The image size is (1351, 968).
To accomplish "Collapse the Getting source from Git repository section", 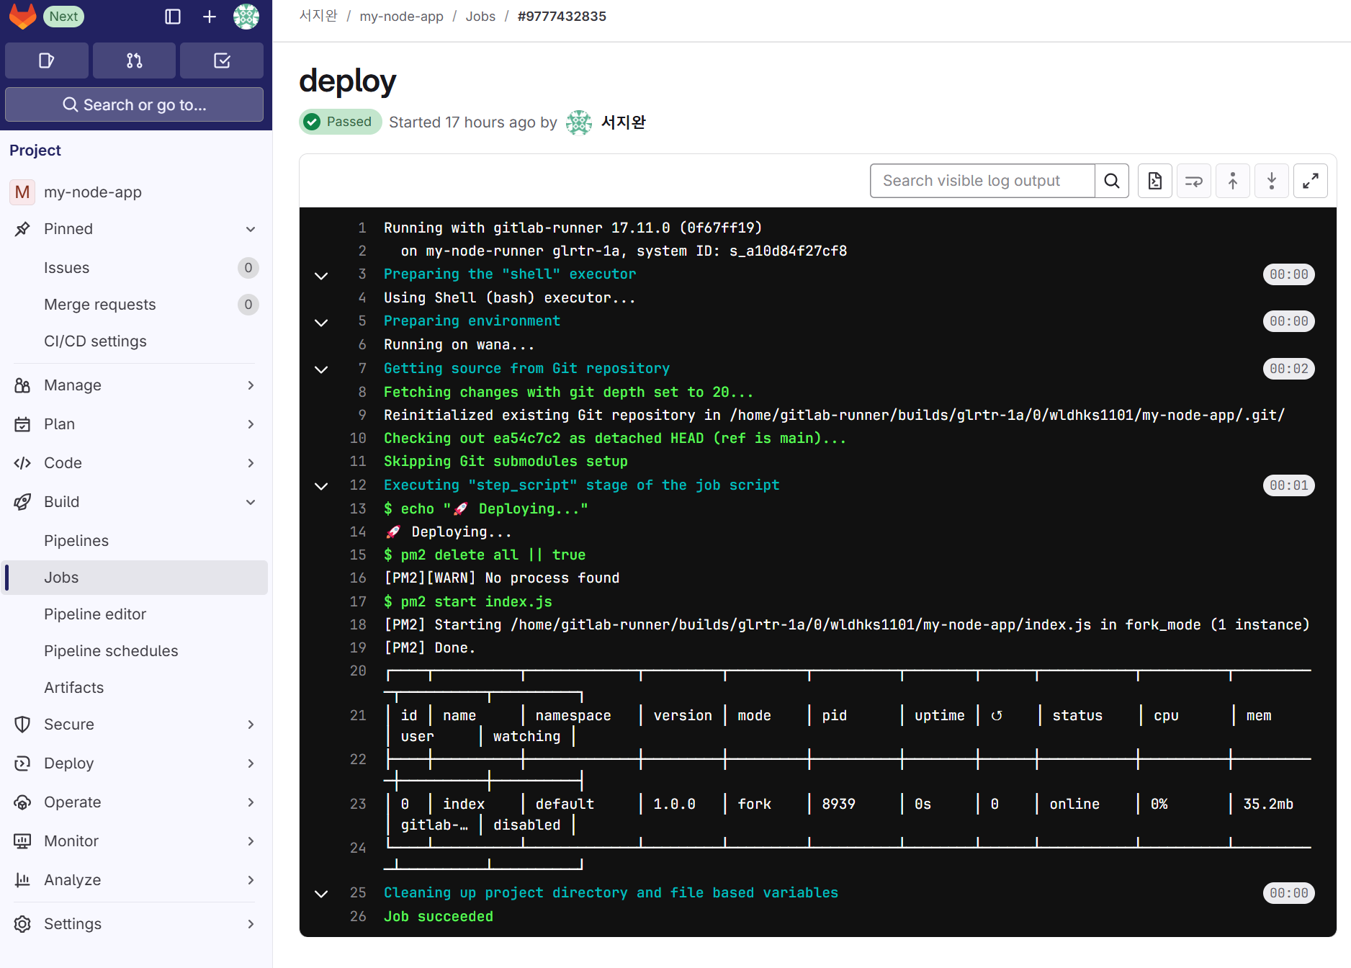I will (321, 369).
